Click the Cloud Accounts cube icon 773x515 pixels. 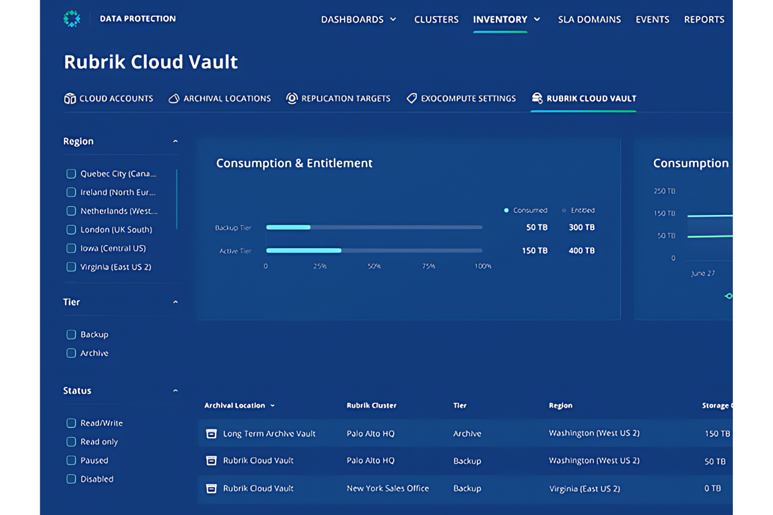pos(70,98)
